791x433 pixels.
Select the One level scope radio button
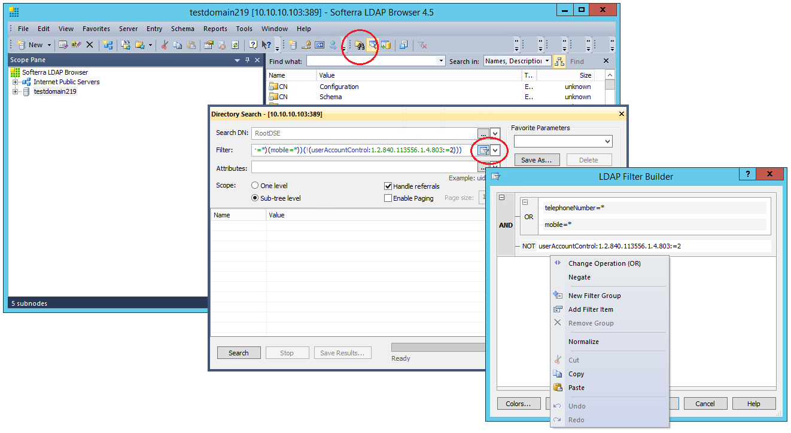click(x=255, y=186)
